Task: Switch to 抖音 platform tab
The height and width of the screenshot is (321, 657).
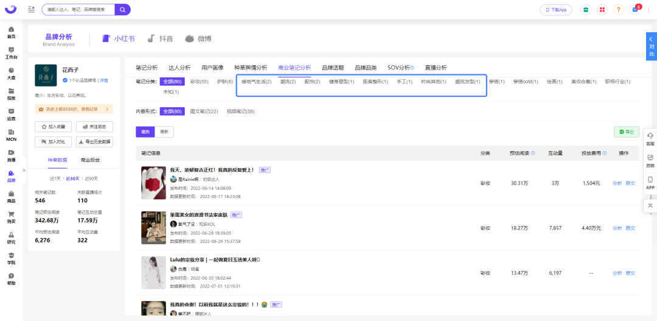Action: 161,38
